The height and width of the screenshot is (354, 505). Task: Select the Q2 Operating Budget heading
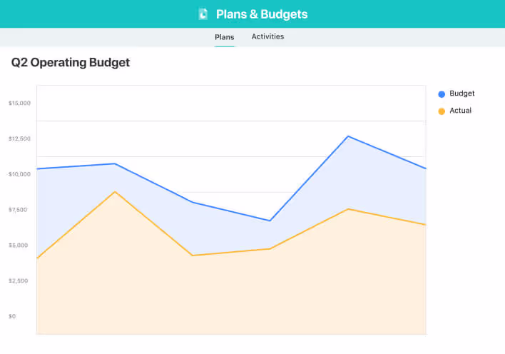point(71,63)
